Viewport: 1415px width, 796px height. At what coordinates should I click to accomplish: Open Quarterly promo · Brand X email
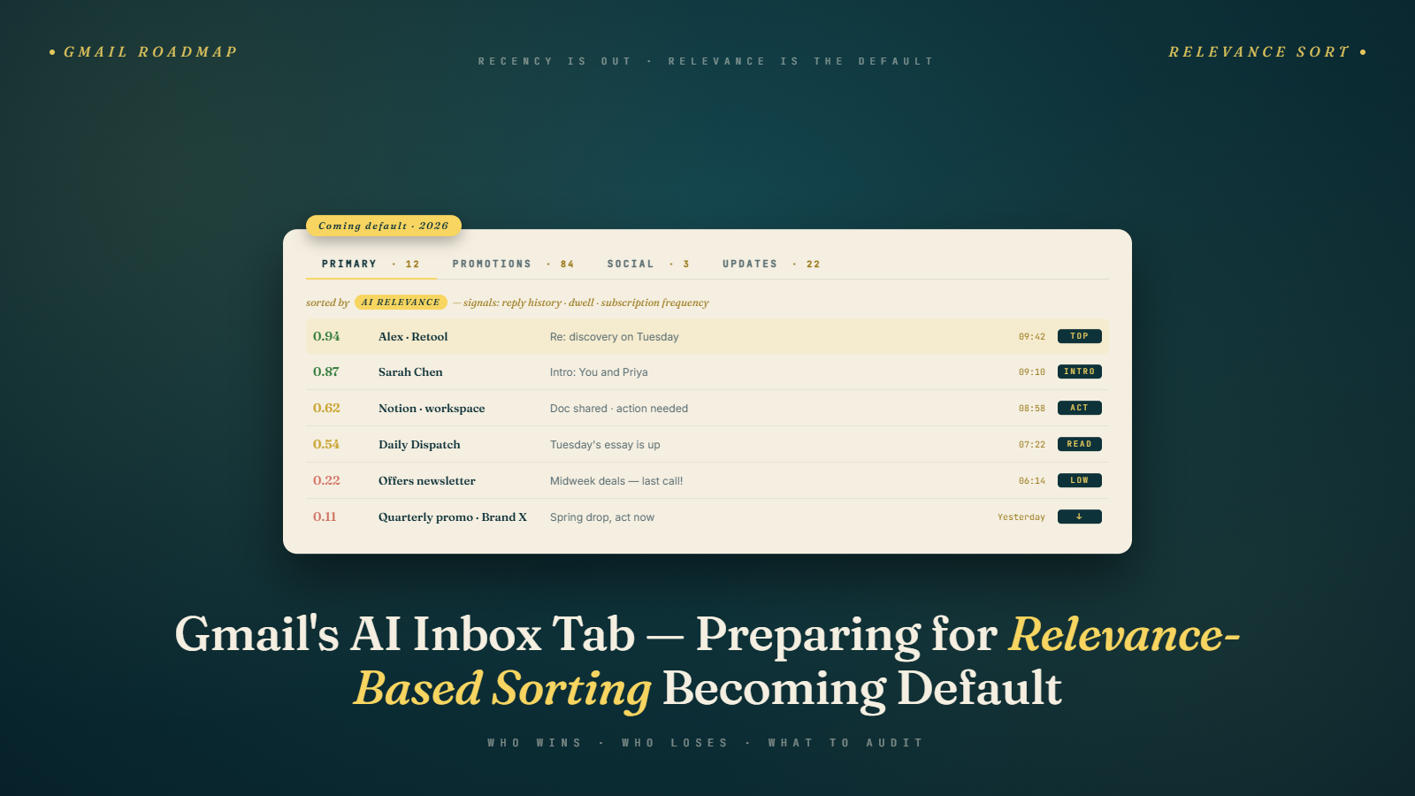707,517
